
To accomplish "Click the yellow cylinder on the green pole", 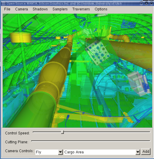I will pos(21,37).
